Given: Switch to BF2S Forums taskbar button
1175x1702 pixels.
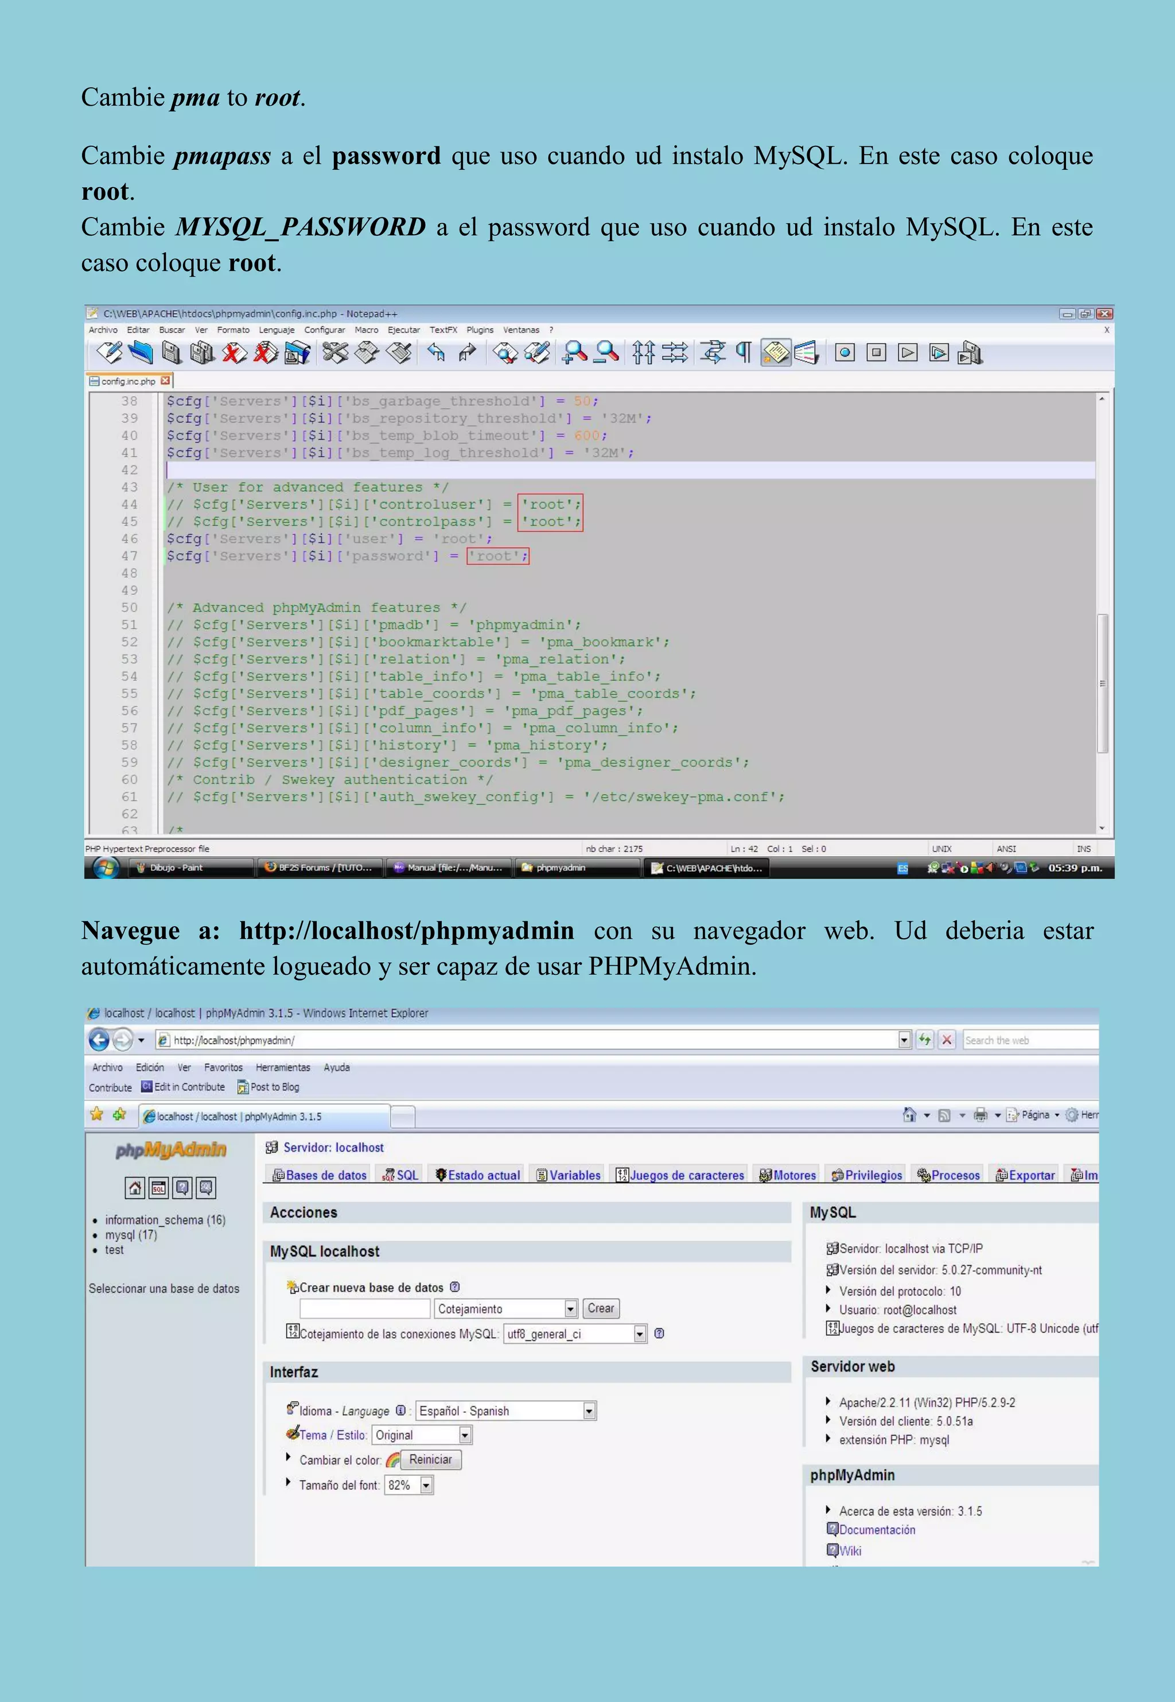Looking at the screenshot, I should [x=321, y=868].
